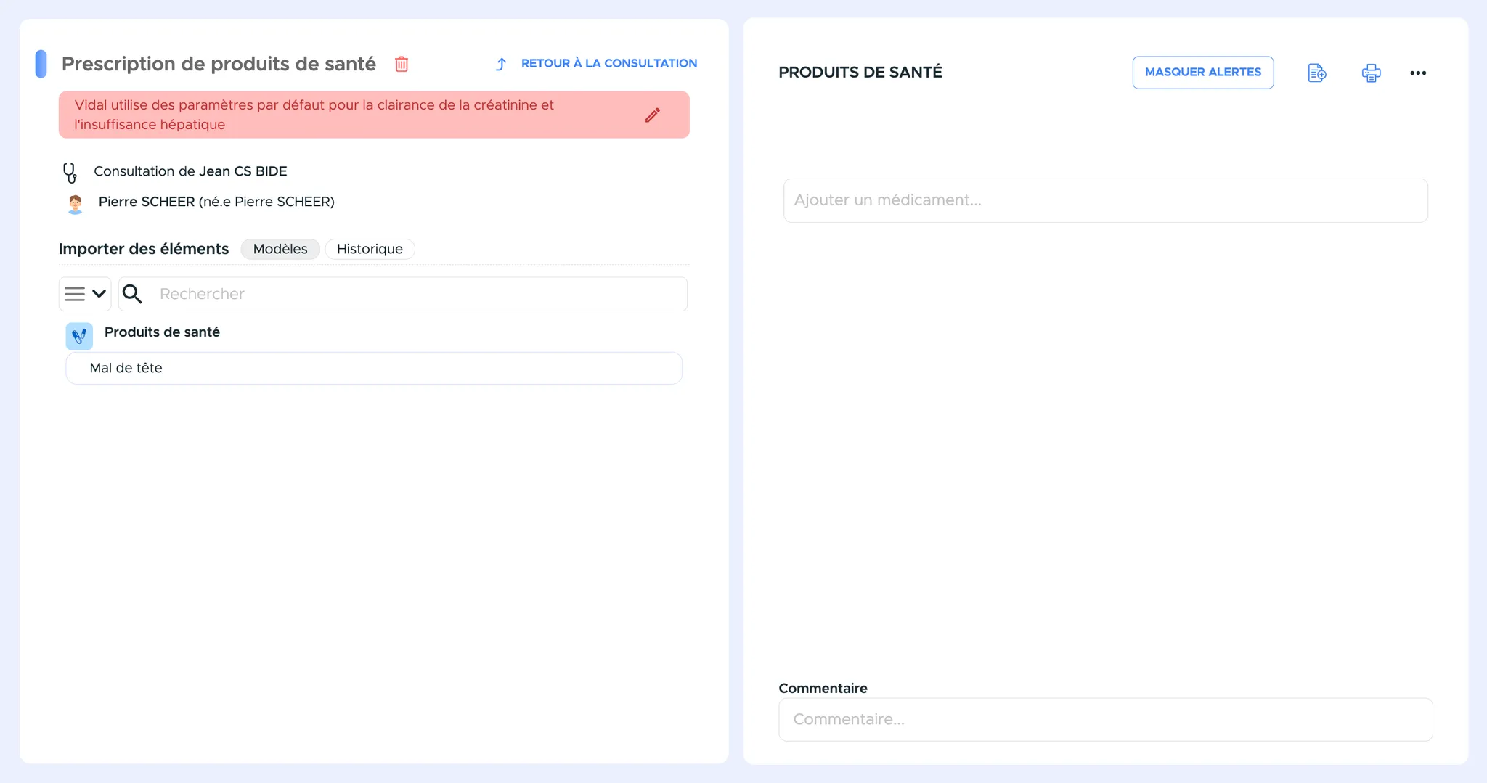Click the blue pill icon beside the title
Screen dimensions: 1487x783
pyautogui.click(x=41, y=64)
